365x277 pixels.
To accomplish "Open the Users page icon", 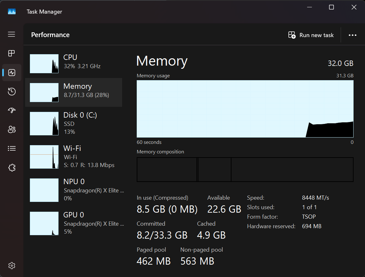I will [12, 129].
